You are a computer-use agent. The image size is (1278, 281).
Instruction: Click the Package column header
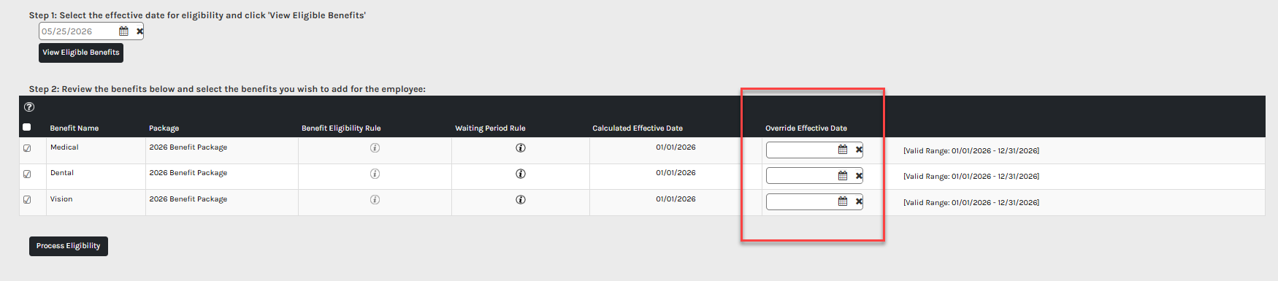[164, 128]
